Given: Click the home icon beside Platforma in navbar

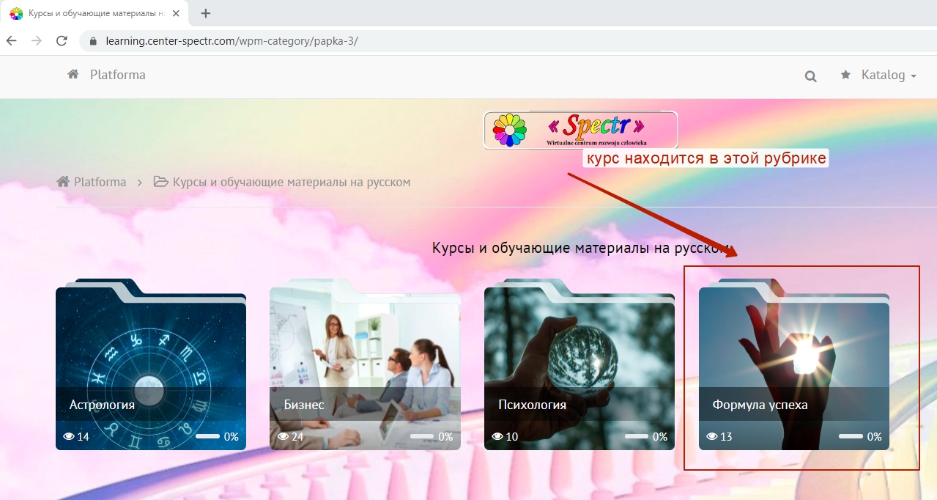Looking at the screenshot, I should point(73,75).
